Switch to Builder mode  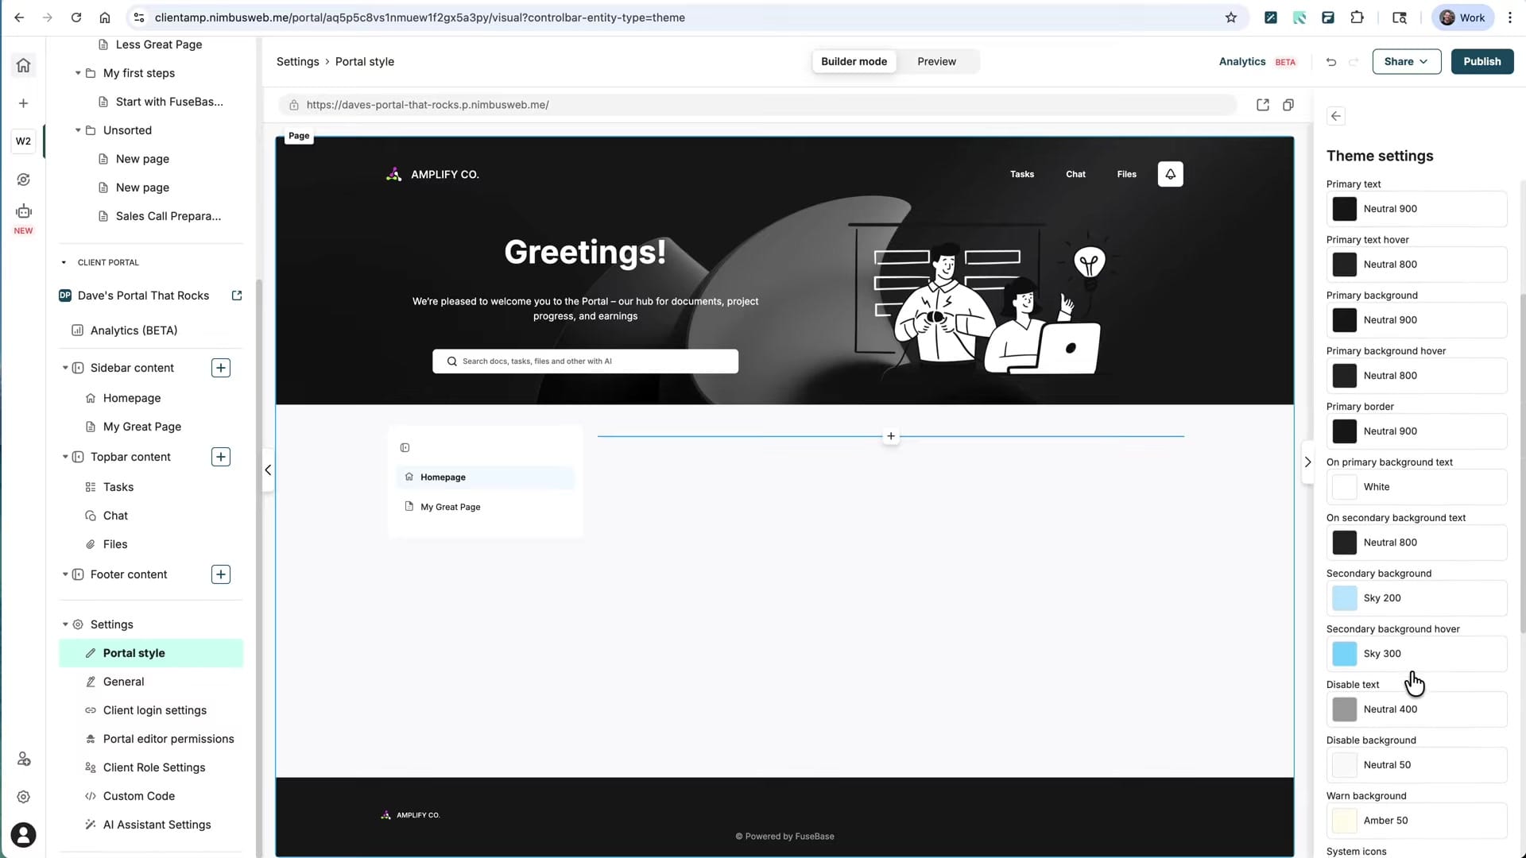coord(854,61)
